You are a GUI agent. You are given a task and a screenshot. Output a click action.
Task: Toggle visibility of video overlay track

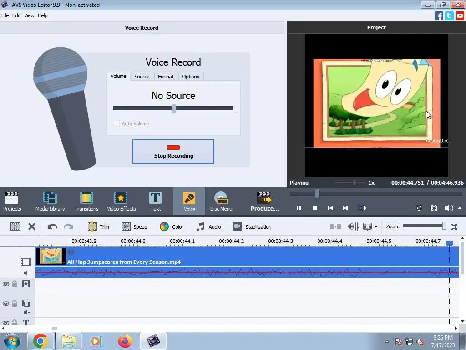click(x=5, y=304)
